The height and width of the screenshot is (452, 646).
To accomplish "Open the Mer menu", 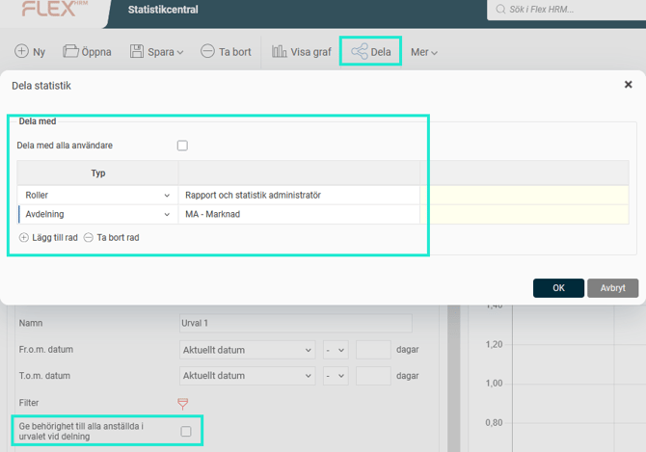I will (x=424, y=52).
